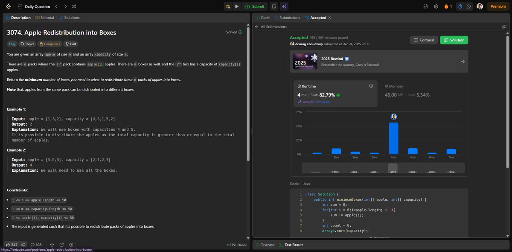Click the Java language label

(x=307, y=184)
